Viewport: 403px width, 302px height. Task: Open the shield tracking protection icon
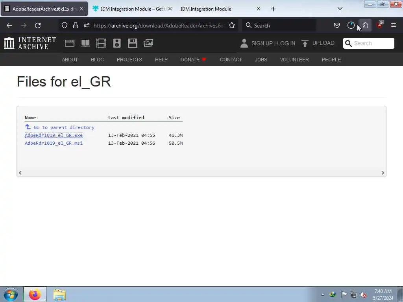tap(65, 25)
